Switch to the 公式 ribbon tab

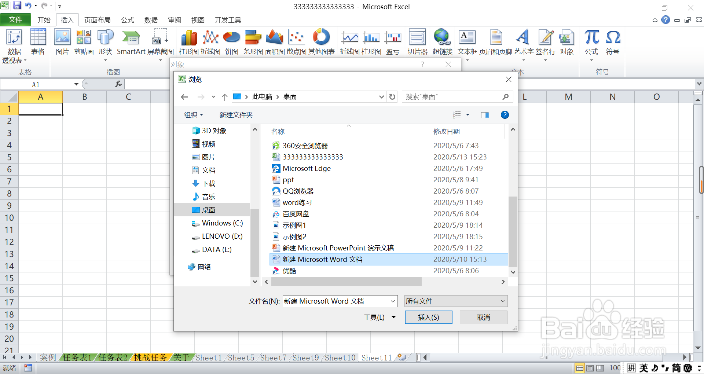point(128,20)
